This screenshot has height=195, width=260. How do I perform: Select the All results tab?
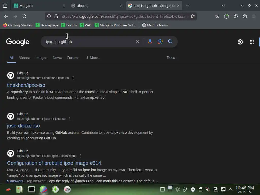tap(11, 58)
